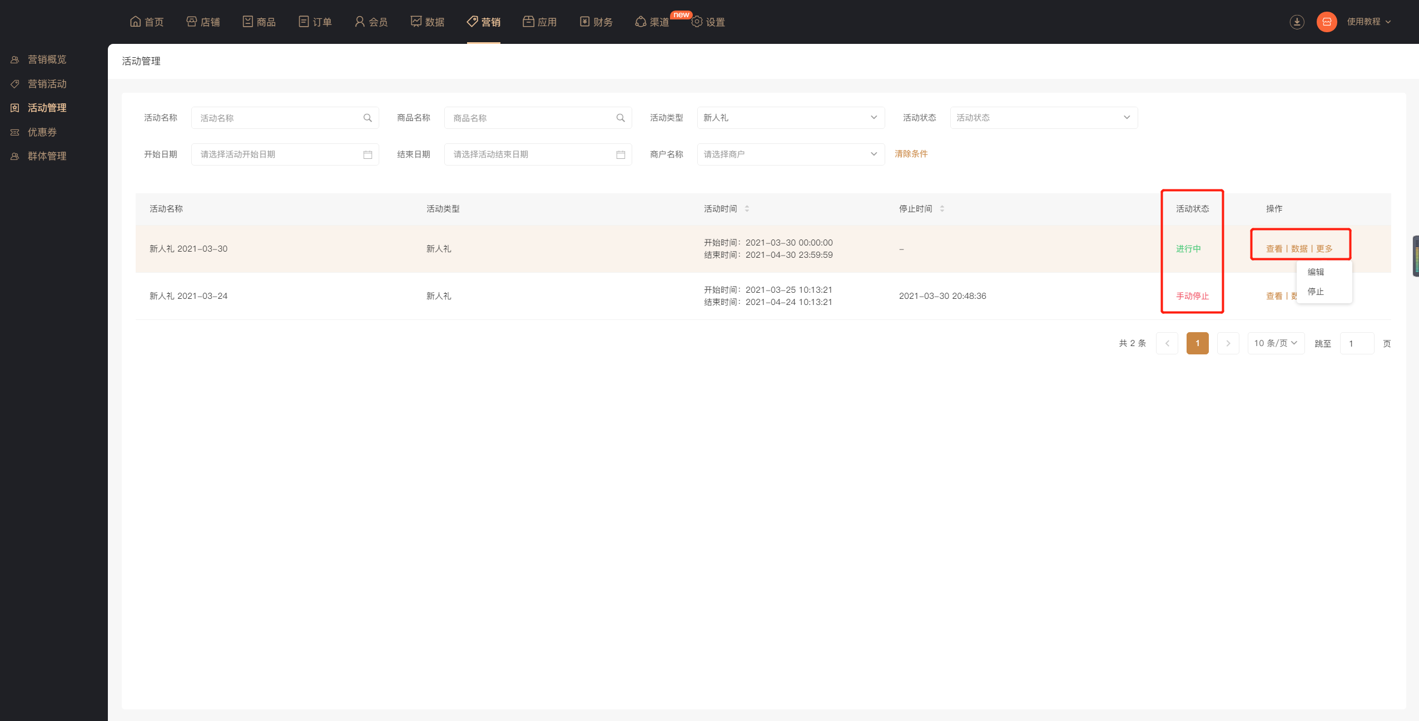Select page 1 in pagination
The width and height of the screenshot is (1419, 721).
coord(1198,343)
